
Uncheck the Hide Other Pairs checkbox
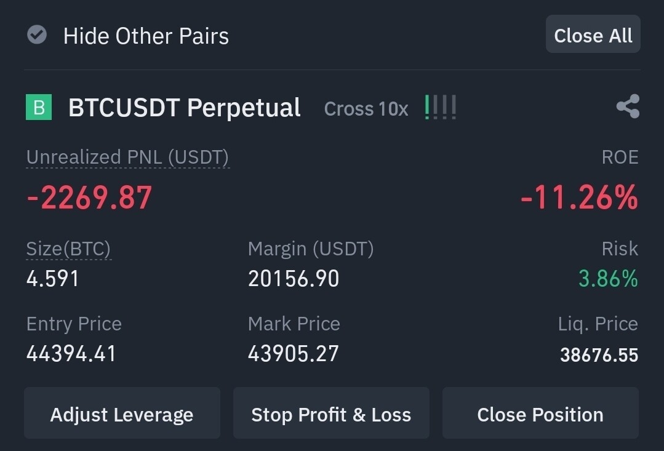(37, 35)
